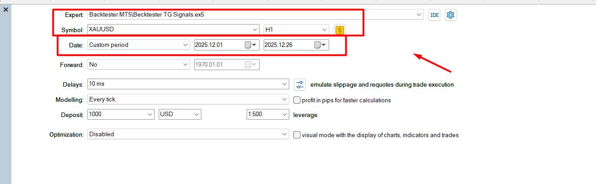The image size is (596, 184).
Task: Enable visual mode with charts display
Action: [x=297, y=135]
